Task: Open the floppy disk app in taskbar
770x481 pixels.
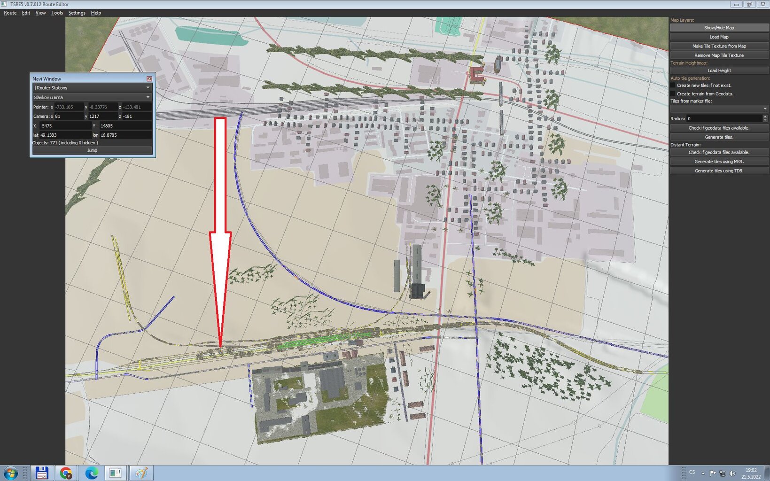Action: tap(42, 473)
